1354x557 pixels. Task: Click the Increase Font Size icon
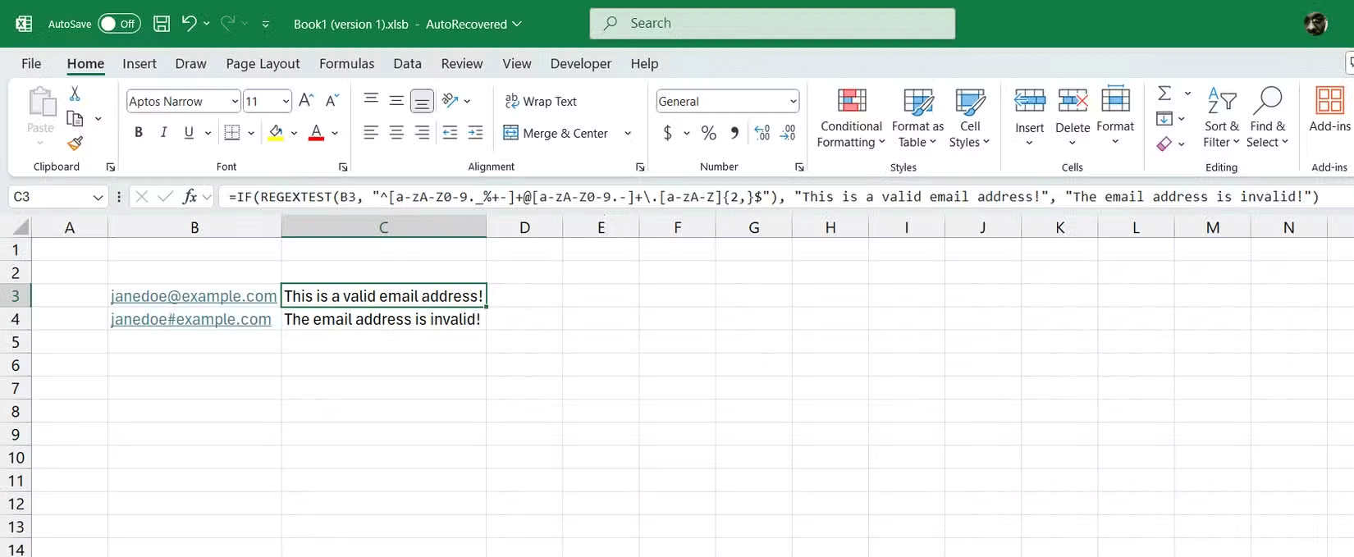[x=306, y=101]
